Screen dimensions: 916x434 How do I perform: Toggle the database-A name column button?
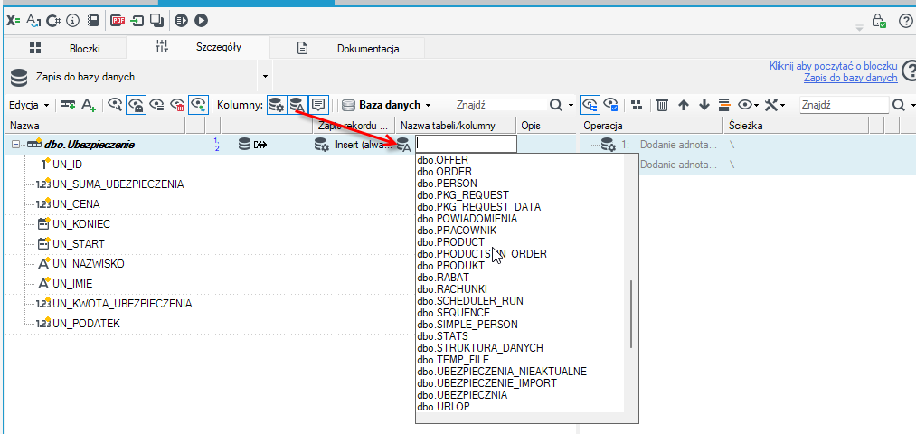(297, 105)
